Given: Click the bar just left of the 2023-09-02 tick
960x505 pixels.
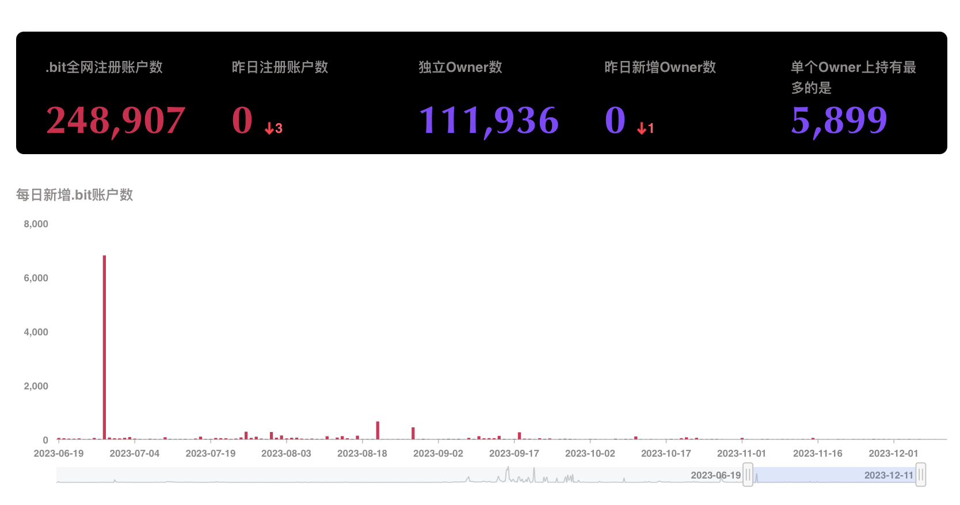Looking at the screenshot, I should point(413,434).
